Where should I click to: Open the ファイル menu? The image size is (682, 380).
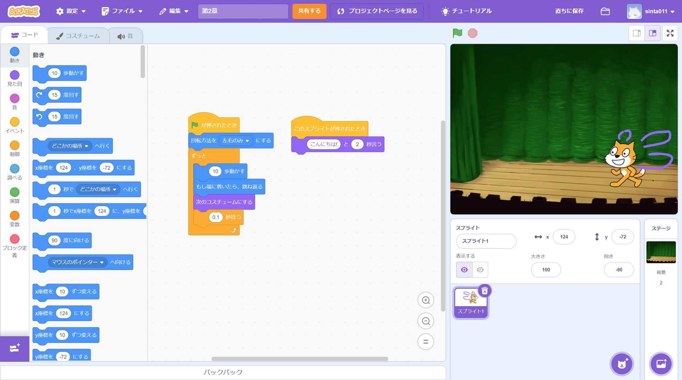pos(122,11)
